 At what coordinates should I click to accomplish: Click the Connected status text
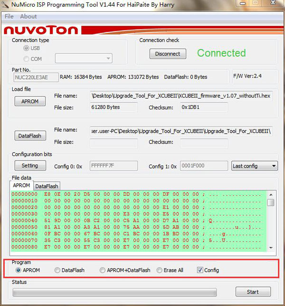[x=221, y=53]
